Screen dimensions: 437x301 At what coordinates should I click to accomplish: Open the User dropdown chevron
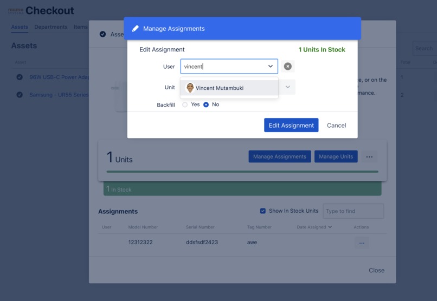(x=271, y=66)
